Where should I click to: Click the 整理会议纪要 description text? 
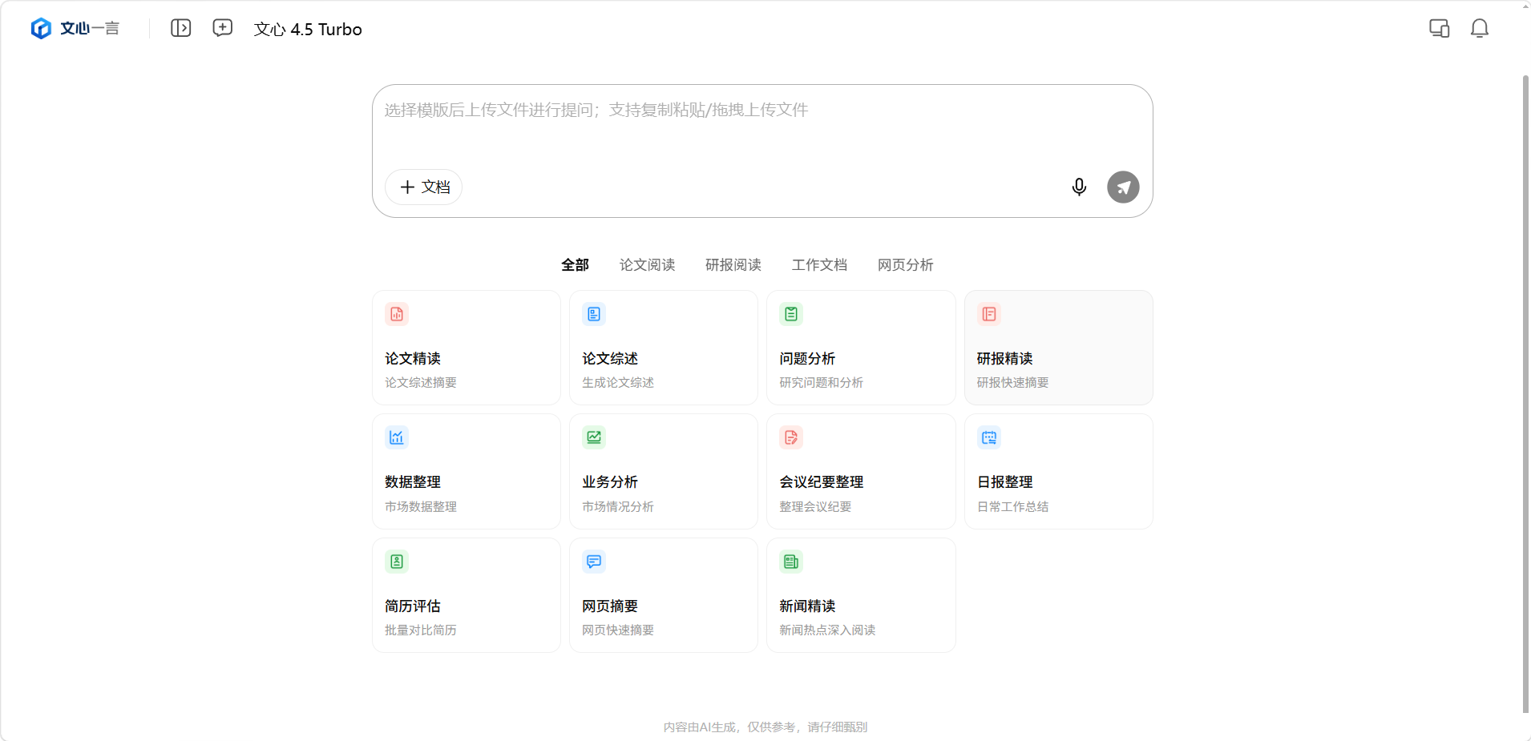[x=815, y=507]
